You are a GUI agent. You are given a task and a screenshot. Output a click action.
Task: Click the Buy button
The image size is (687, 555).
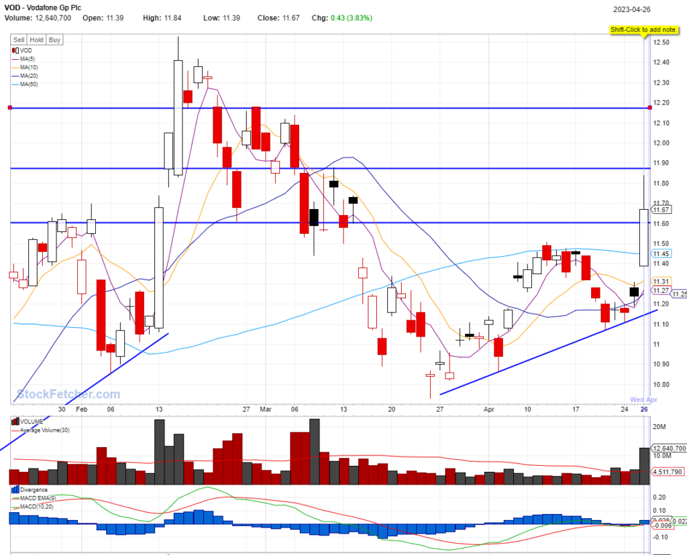pyautogui.click(x=54, y=40)
